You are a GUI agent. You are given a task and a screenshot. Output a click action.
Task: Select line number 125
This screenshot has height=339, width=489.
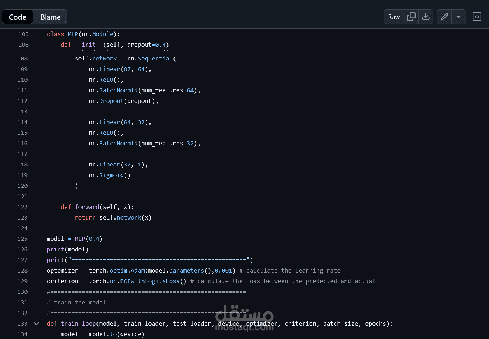pos(22,239)
